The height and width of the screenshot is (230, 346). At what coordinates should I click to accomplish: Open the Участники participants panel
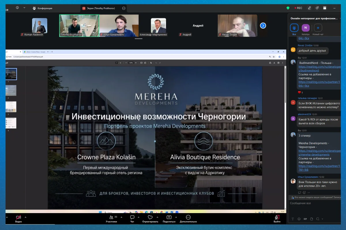(x=111, y=219)
